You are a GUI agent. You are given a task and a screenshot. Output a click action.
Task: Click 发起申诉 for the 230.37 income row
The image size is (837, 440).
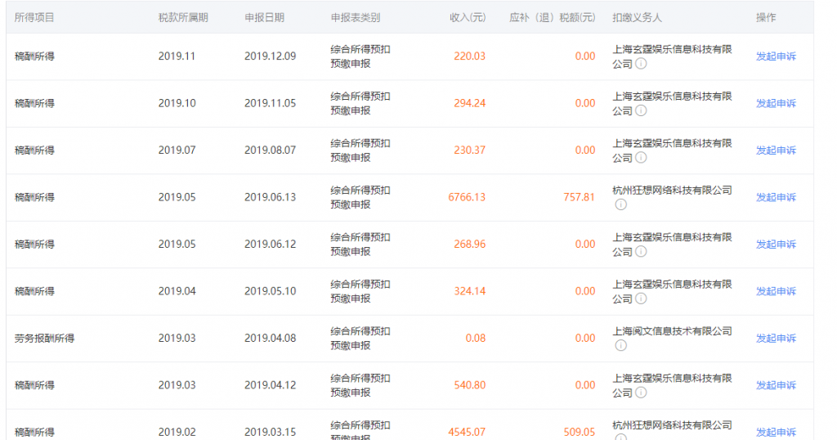pos(776,150)
